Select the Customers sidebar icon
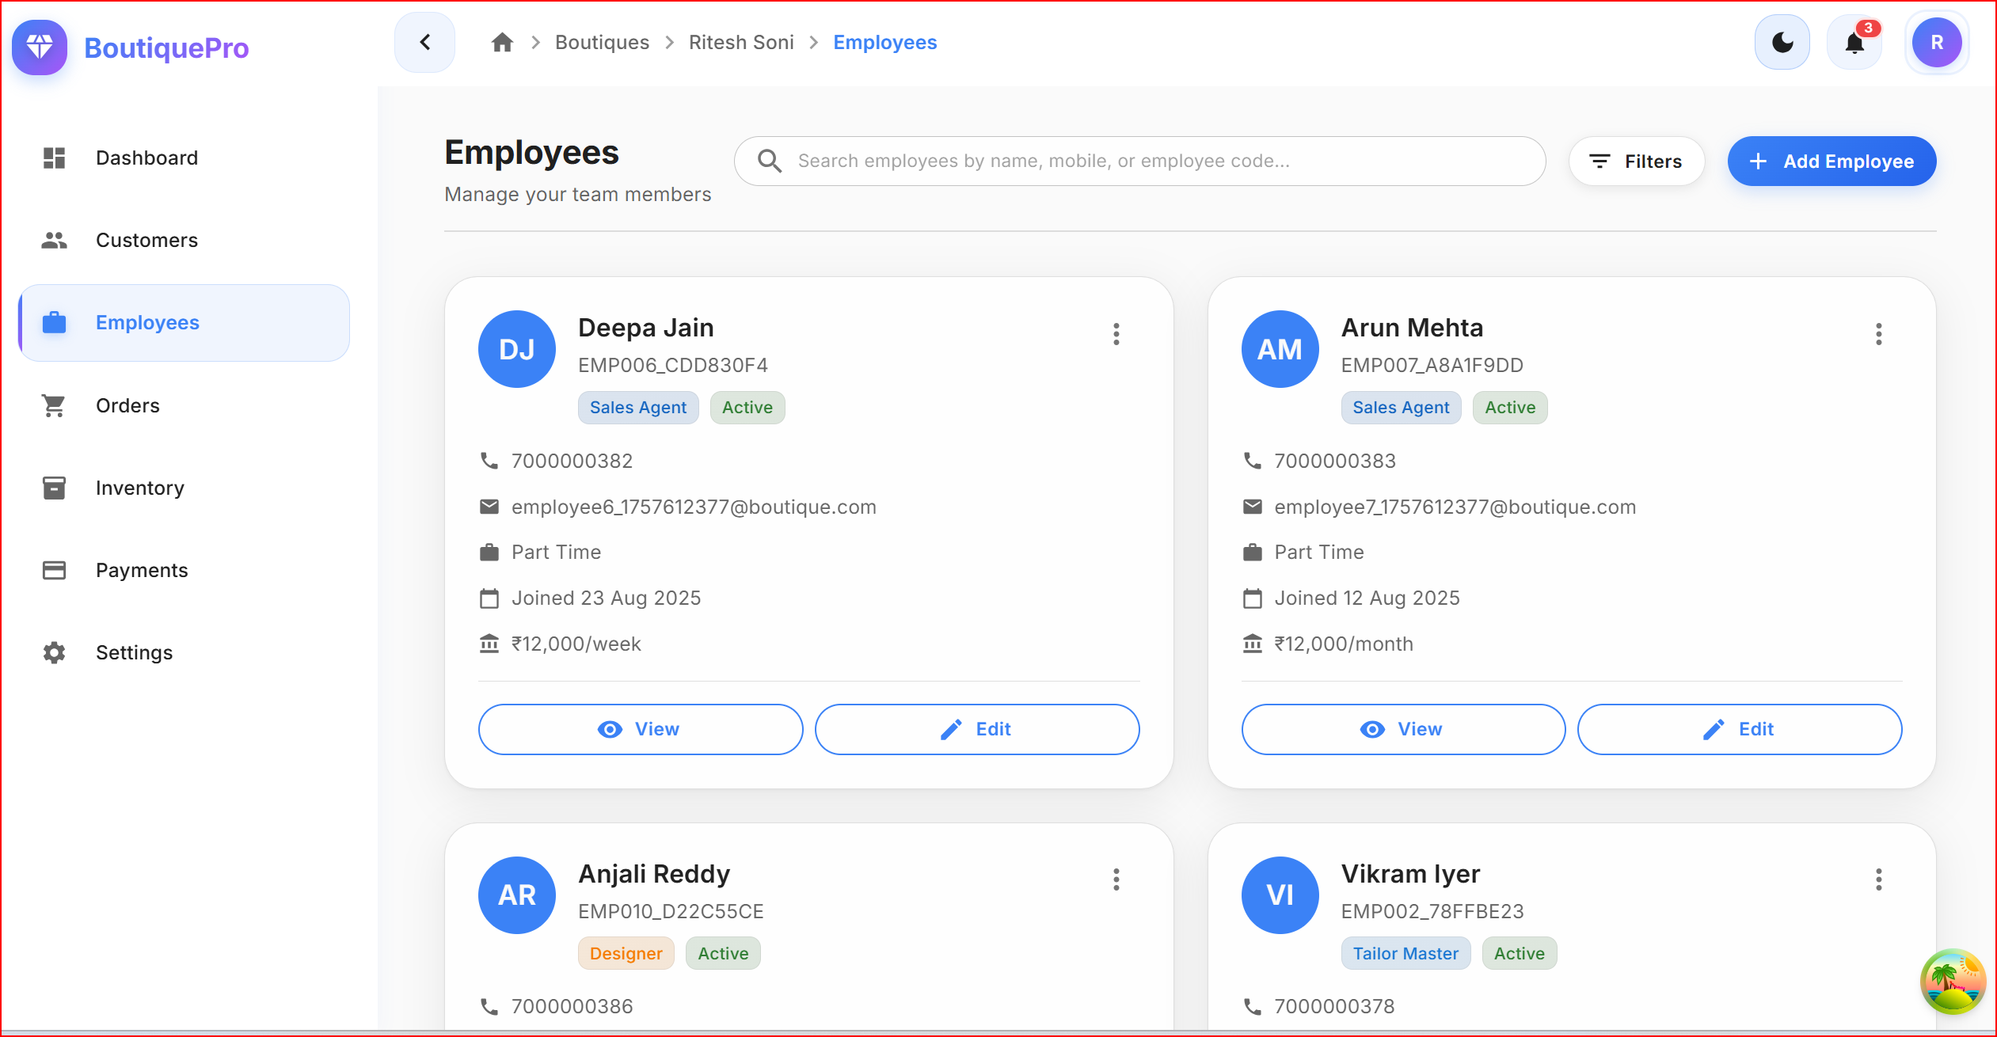The image size is (1997, 1037). point(53,240)
